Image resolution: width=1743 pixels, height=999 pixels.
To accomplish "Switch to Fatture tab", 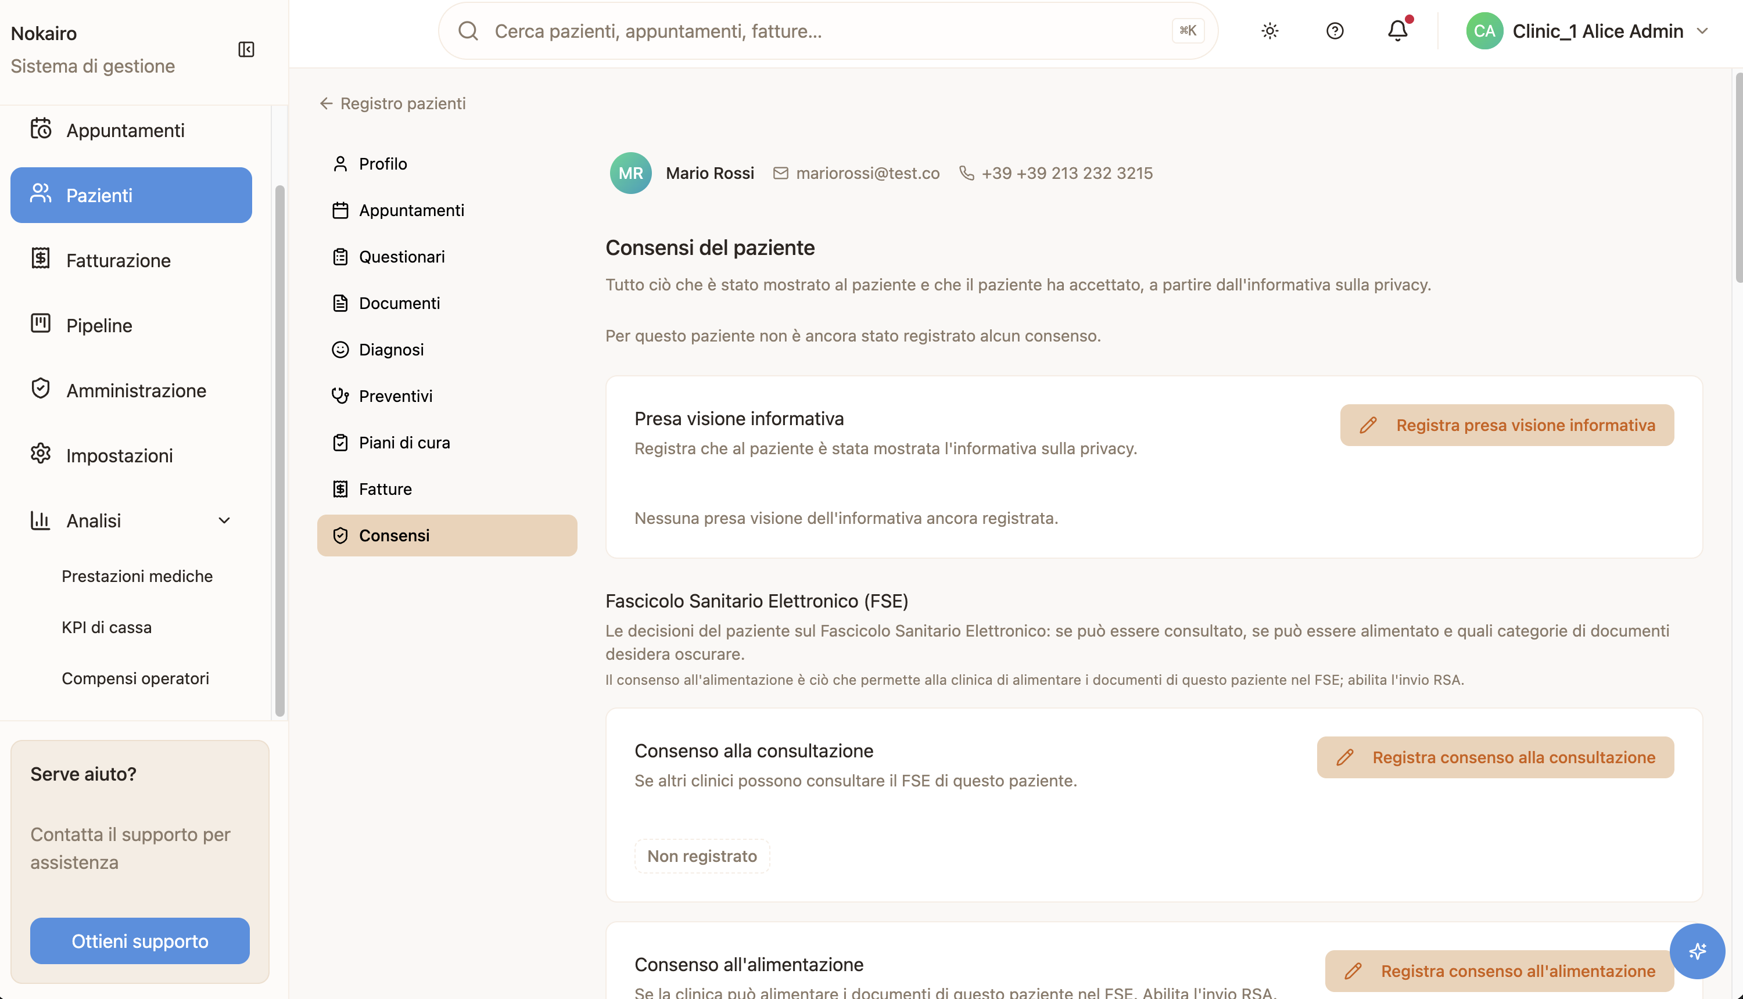I will (x=447, y=488).
